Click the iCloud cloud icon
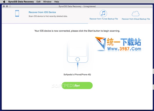 (136, 14)
